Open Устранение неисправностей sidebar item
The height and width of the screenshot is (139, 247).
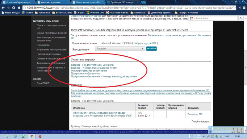pyautogui.click(x=52, y=50)
